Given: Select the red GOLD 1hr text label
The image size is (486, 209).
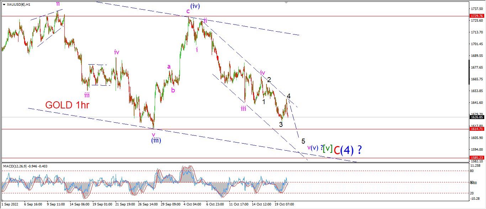Looking at the screenshot, I should 67,105.
